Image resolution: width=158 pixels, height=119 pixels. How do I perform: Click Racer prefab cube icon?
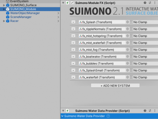click(8, 21)
